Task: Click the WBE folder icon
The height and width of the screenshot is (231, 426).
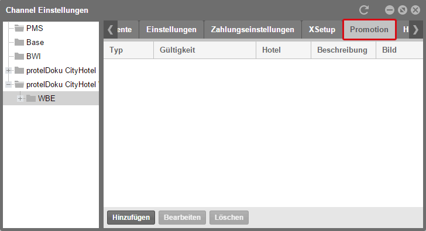Action: click(31, 98)
